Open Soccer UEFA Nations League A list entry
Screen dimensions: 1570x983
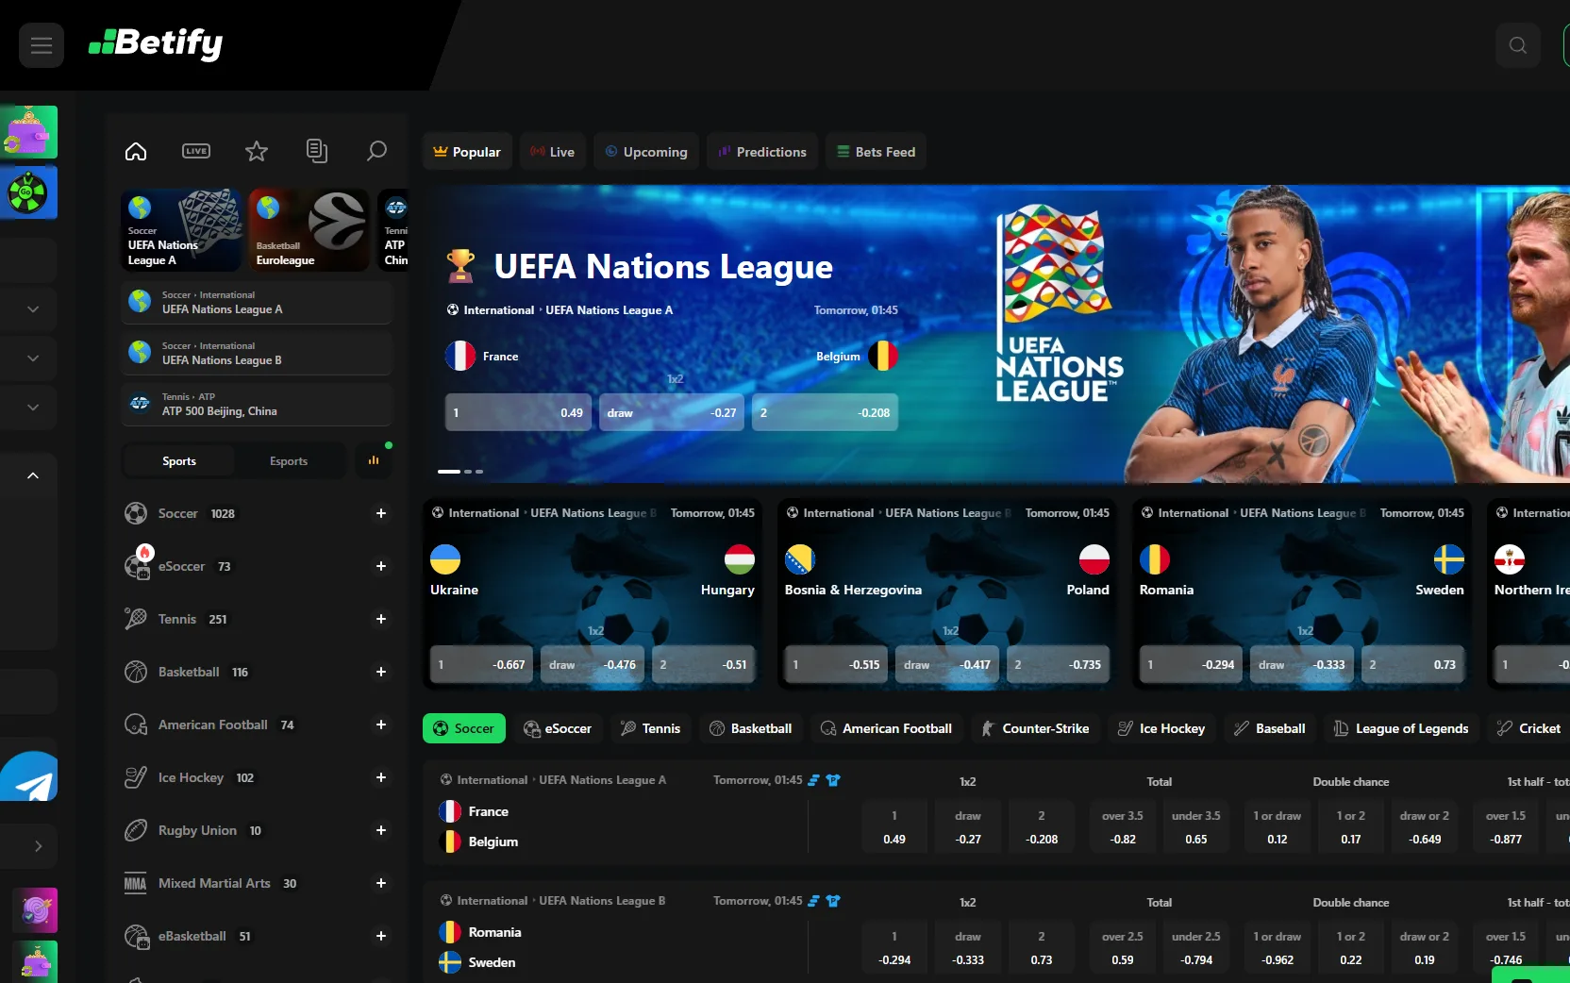(x=256, y=302)
